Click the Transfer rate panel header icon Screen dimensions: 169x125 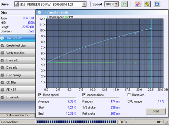click(40, 12)
